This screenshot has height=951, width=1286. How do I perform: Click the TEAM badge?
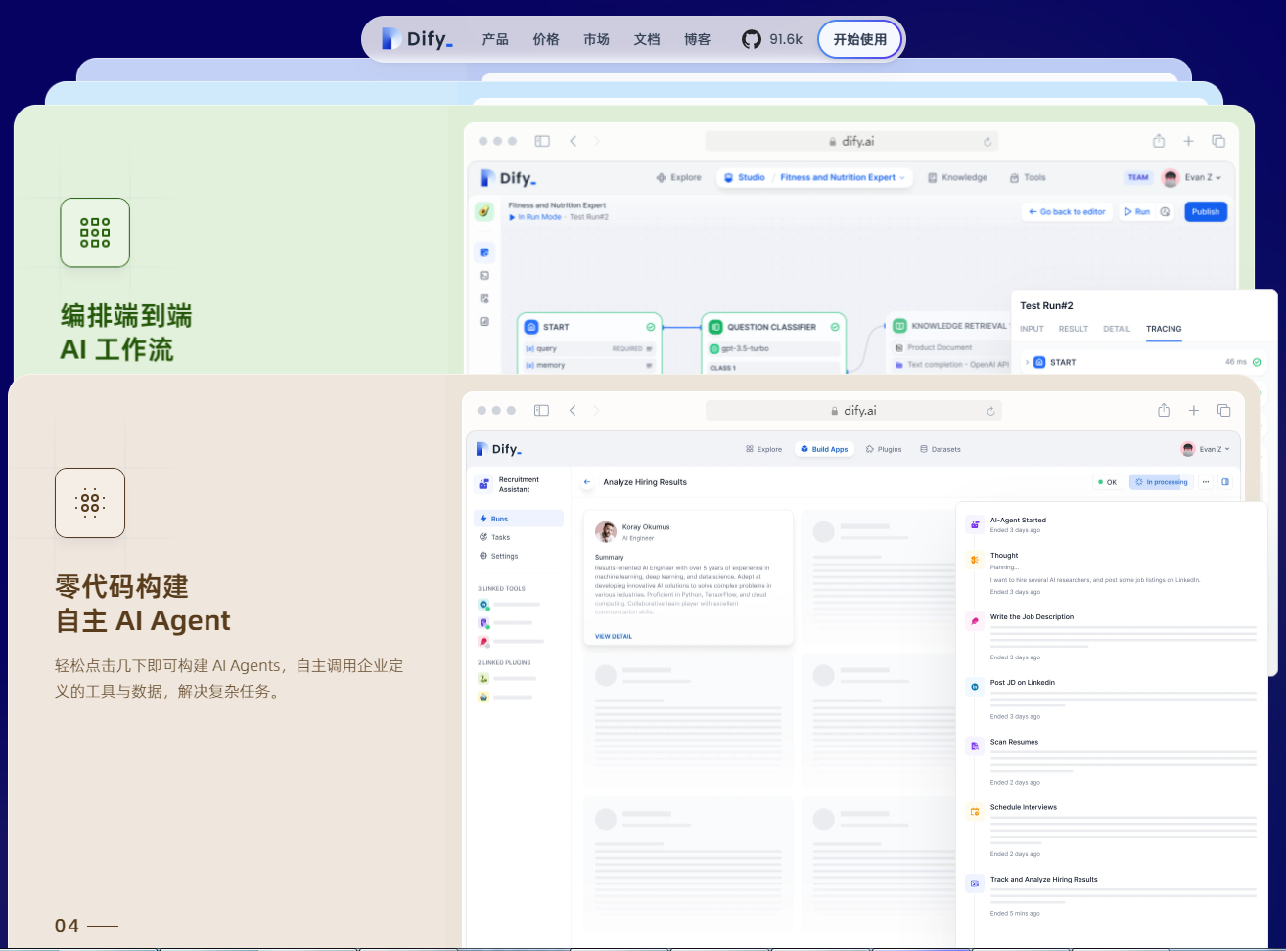(x=1138, y=177)
